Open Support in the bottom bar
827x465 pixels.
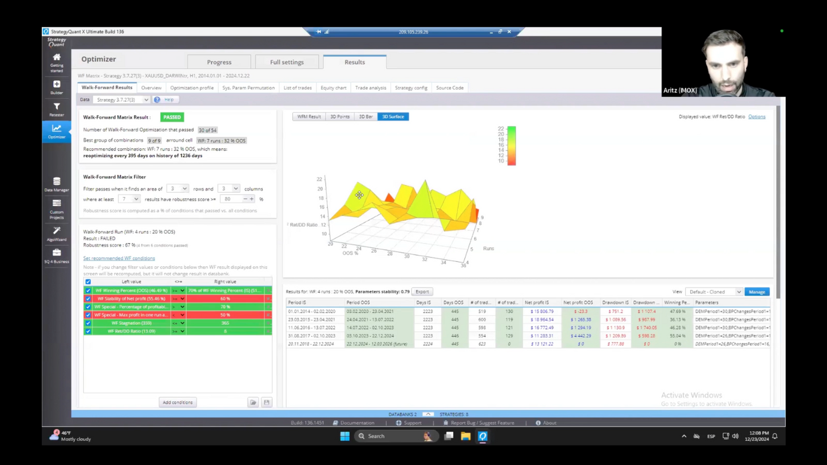[x=409, y=423]
